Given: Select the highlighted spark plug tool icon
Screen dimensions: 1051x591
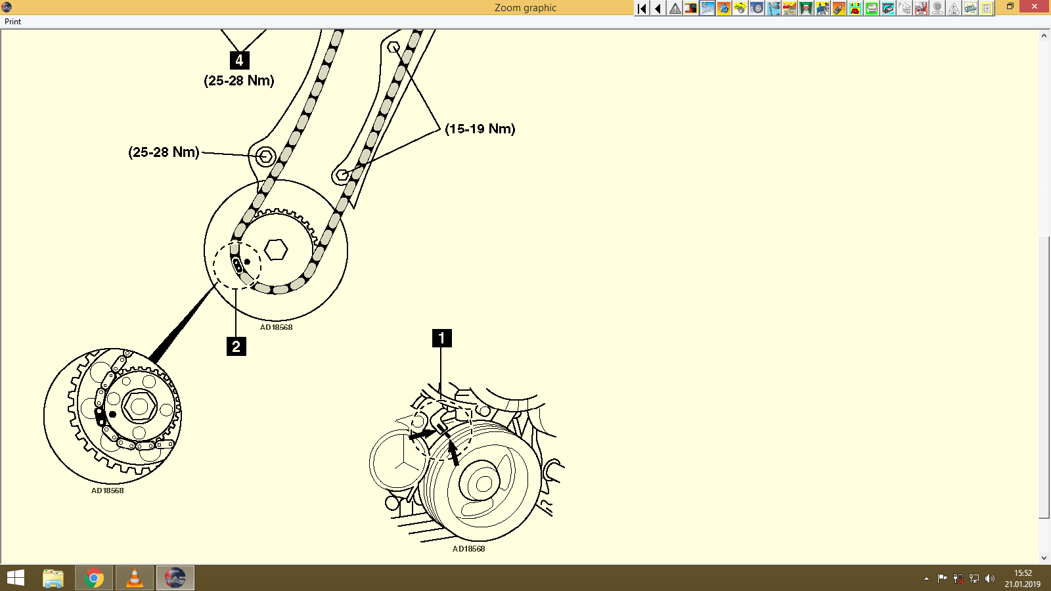Looking at the screenshot, I should pyautogui.click(x=707, y=9).
